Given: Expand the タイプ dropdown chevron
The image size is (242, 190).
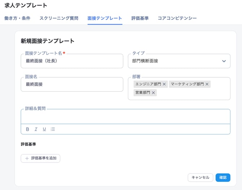Looking at the screenshot, I should pos(224,61).
